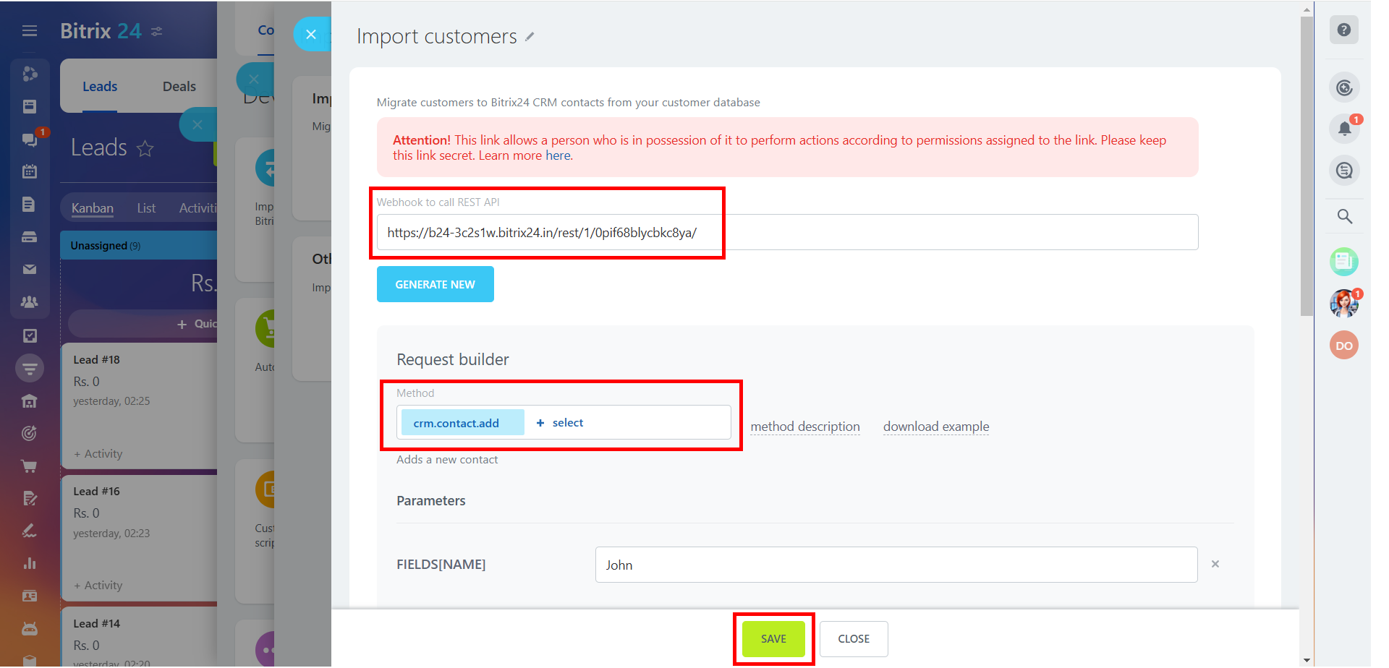
Task: Click the vertical scrollbar of the import panel
Action: pyautogui.click(x=1307, y=166)
